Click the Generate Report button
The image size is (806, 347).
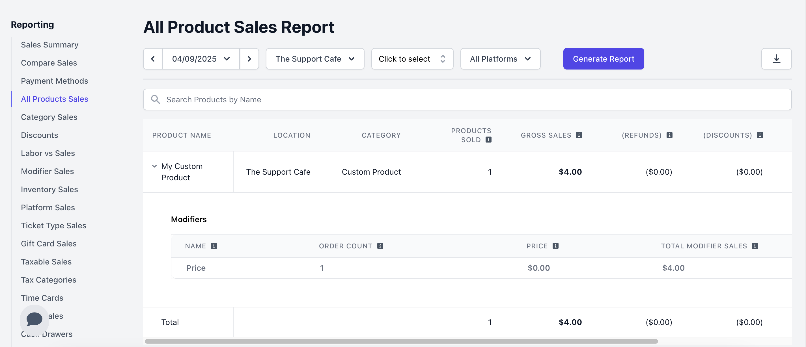[603, 59]
